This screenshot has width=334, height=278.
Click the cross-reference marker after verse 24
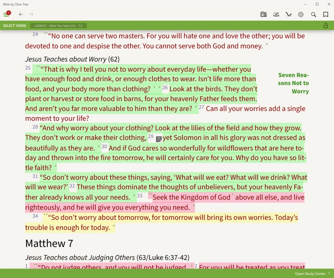tap(266, 45)
